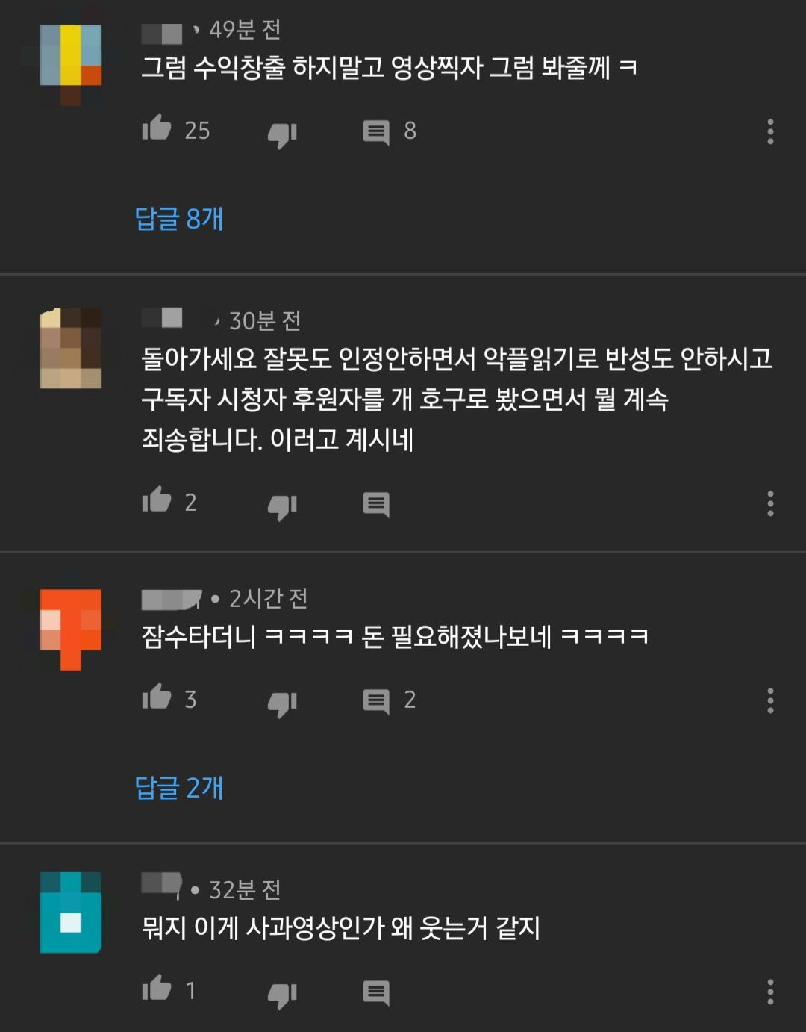Dislike the 30분 전 comment
Screen dimensions: 806x1032
tap(282, 506)
